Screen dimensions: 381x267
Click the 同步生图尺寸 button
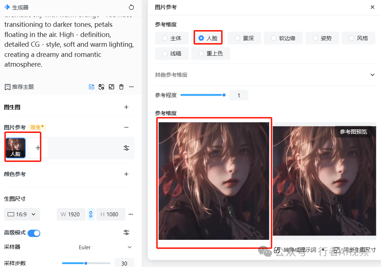coord(355,250)
